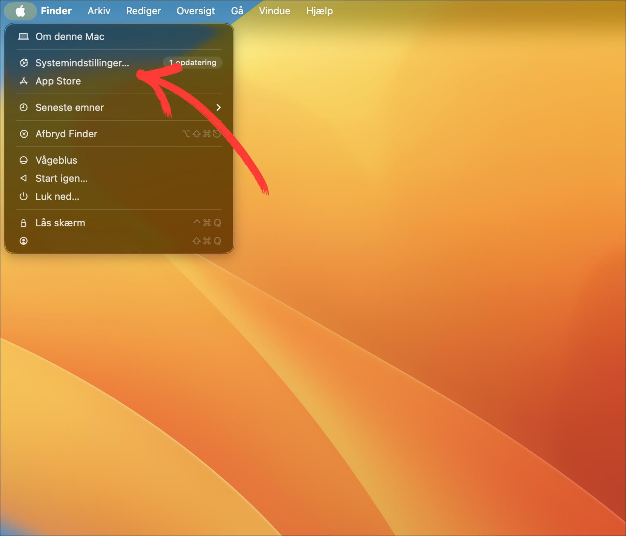Choose Luk ned…
This screenshot has width=626, height=536.
[x=119, y=197]
